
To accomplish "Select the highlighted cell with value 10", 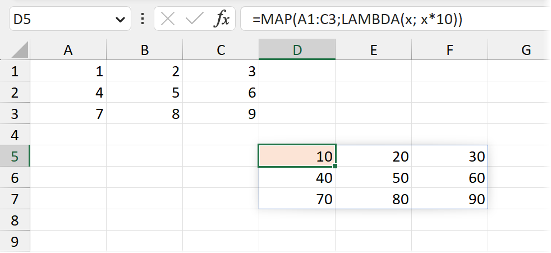I will pos(297,157).
